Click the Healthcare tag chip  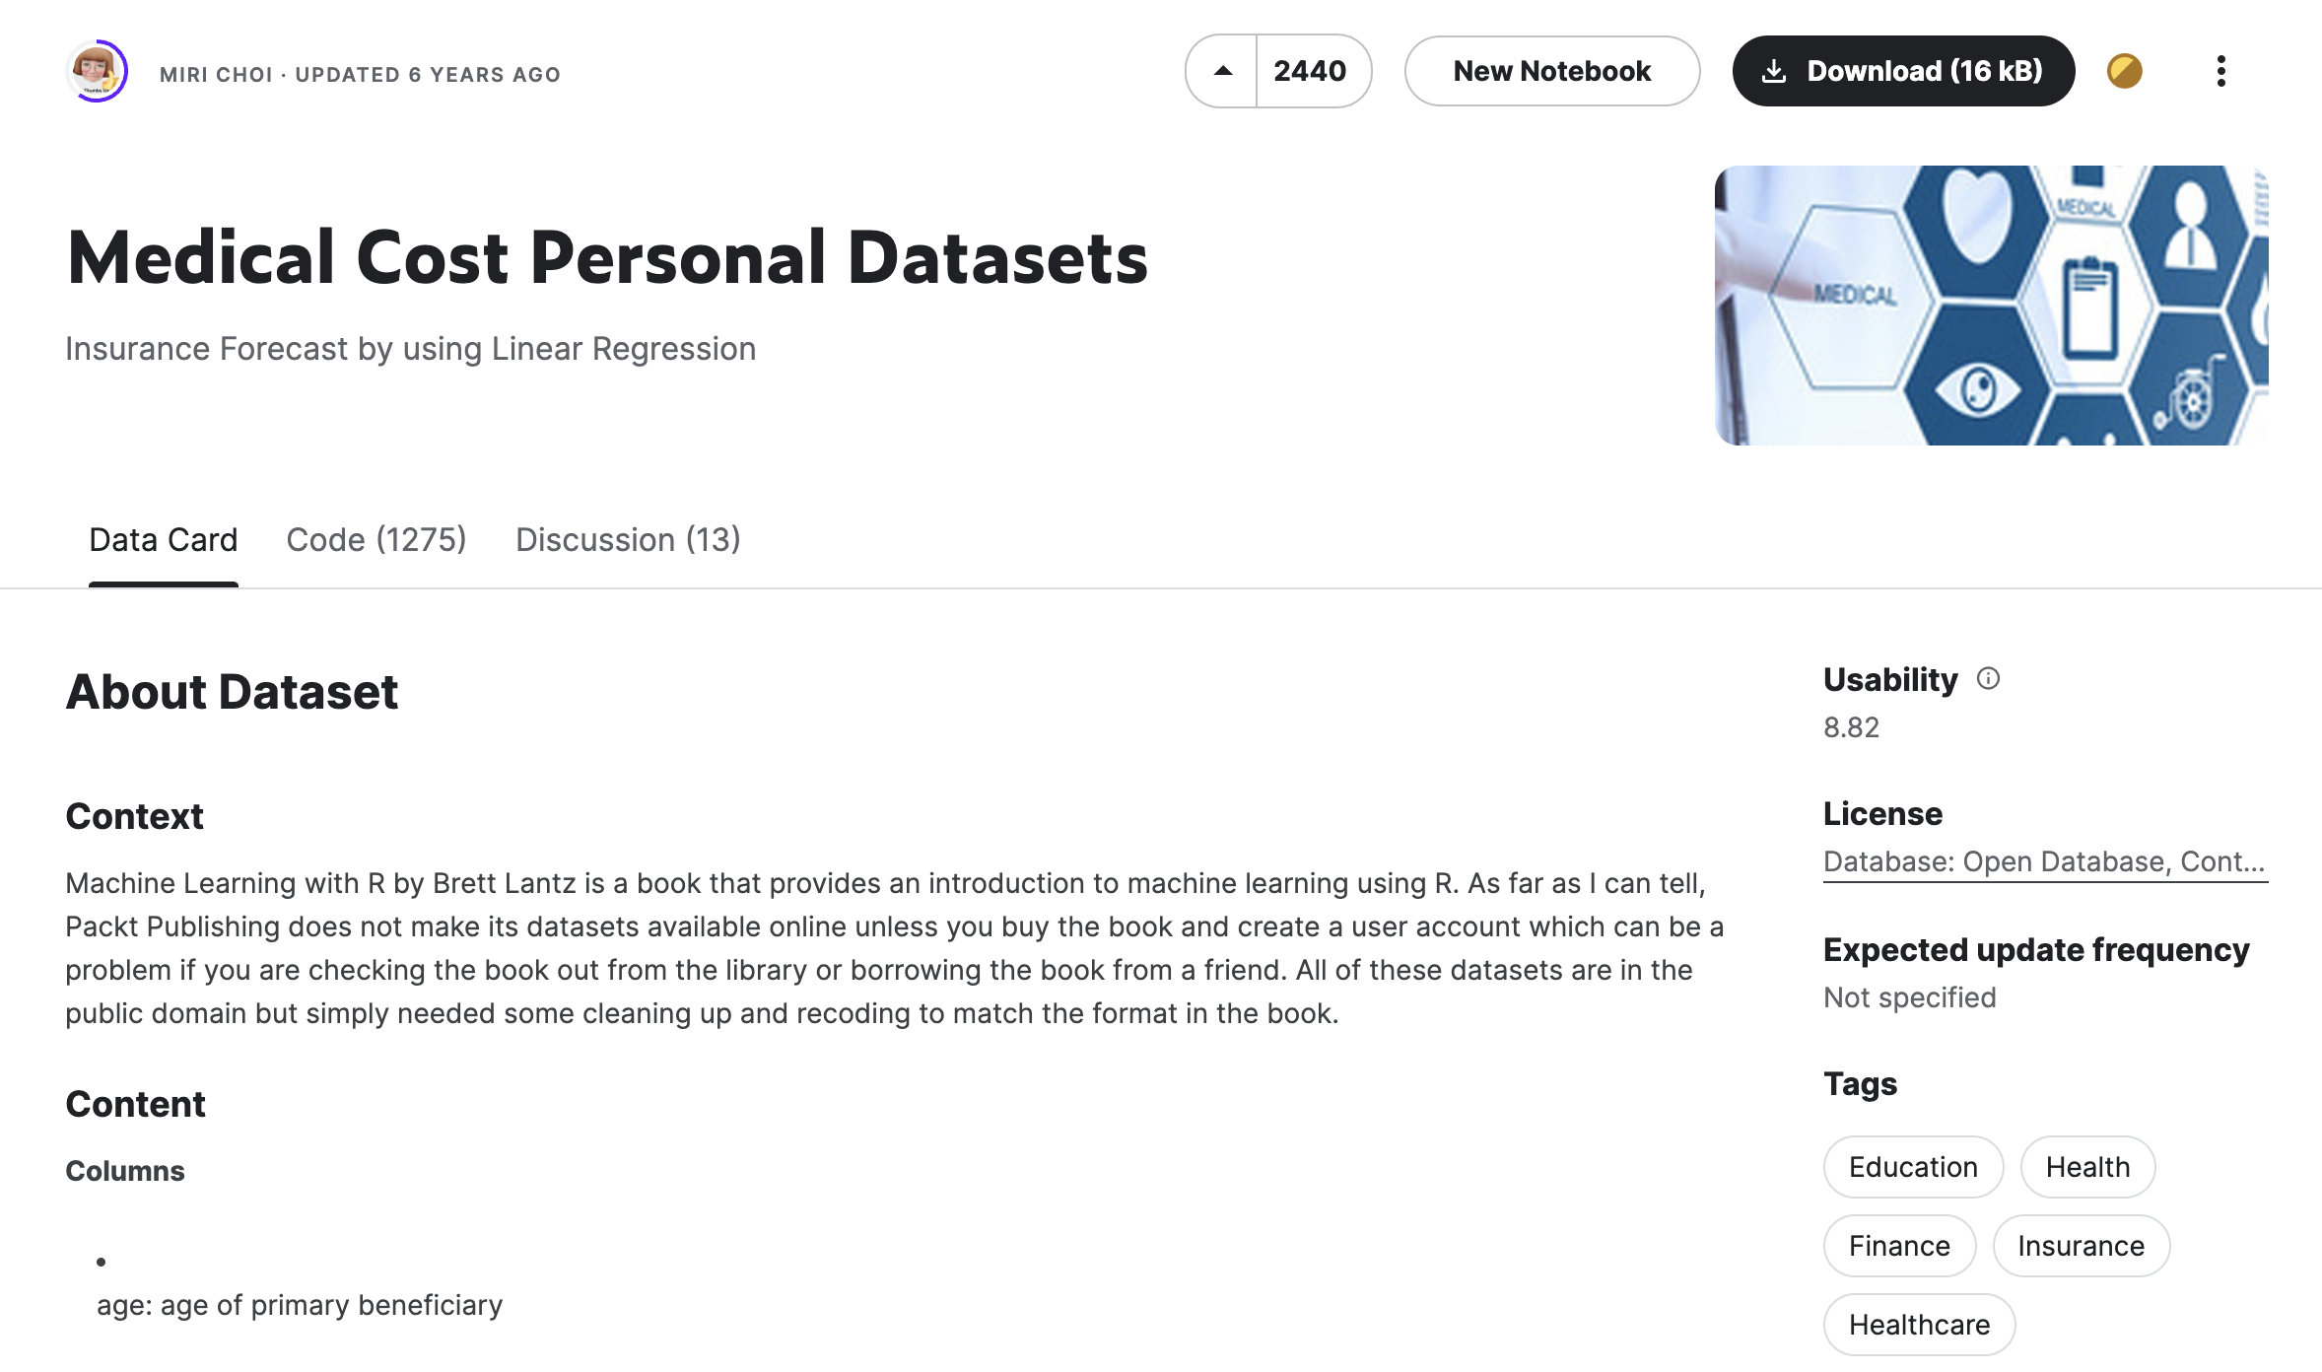pyautogui.click(x=1919, y=1325)
